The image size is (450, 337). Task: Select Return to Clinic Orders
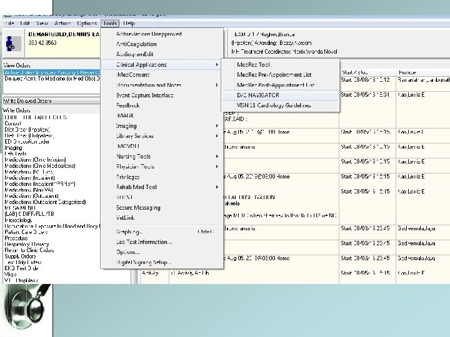pyautogui.click(x=29, y=250)
